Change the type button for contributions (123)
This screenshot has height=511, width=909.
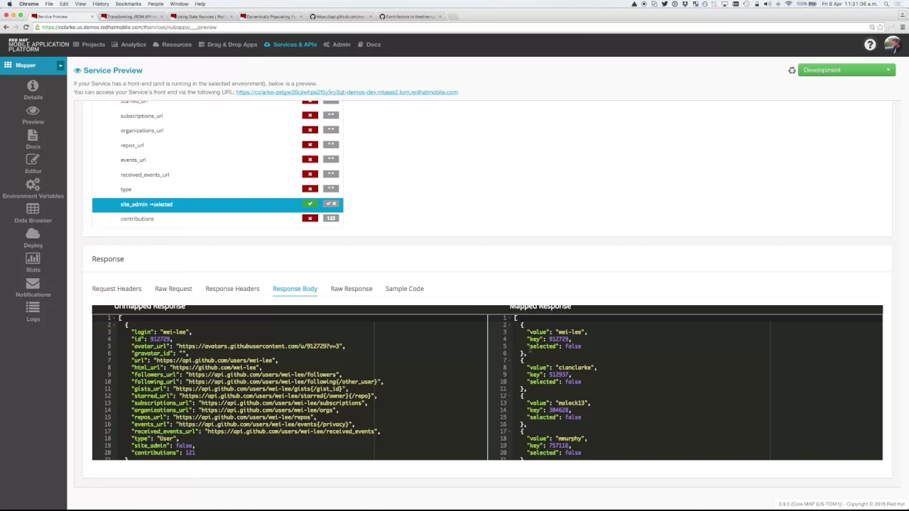point(331,219)
